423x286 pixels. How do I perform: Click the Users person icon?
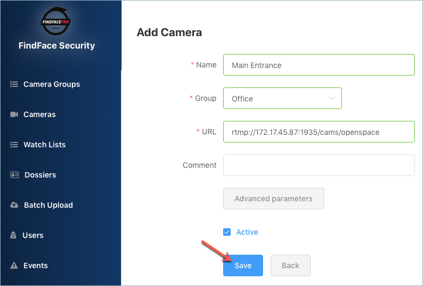tap(13, 235)
